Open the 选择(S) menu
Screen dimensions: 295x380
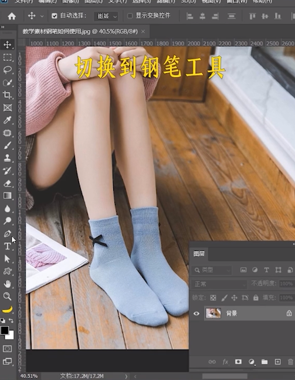(141, 1)
